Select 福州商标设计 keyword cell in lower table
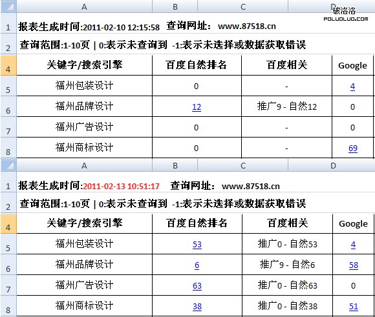 pyautogui.click(x=85, y=306)
